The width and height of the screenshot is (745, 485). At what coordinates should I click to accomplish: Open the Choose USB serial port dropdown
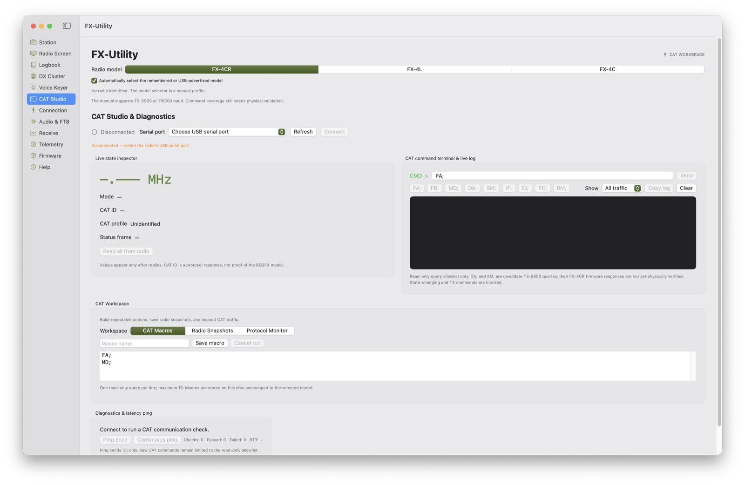tap(227, 132)
